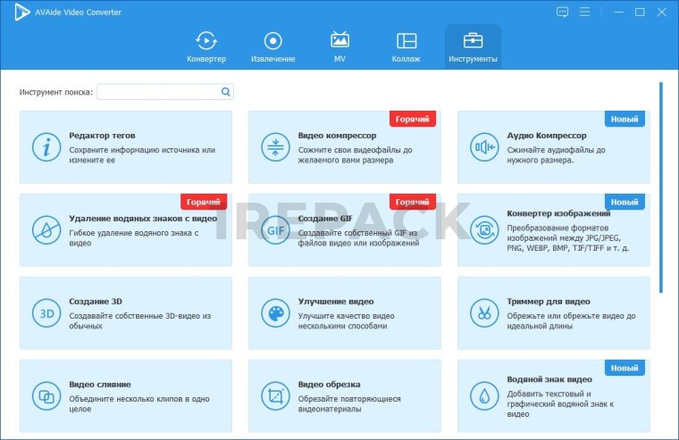Click the GIF creation icon
This screenshot has width=679, height=440.
(x=274, y=230)
